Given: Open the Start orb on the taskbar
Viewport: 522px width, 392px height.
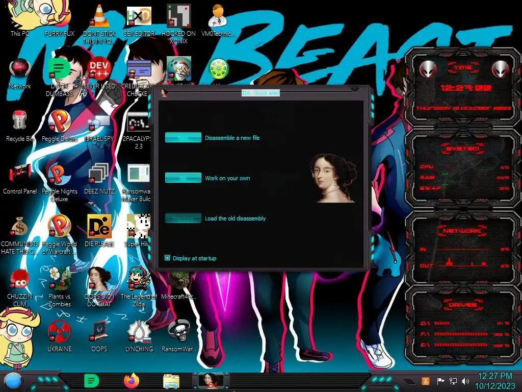Looking at the screenshot, I should (x=13, y=381).
